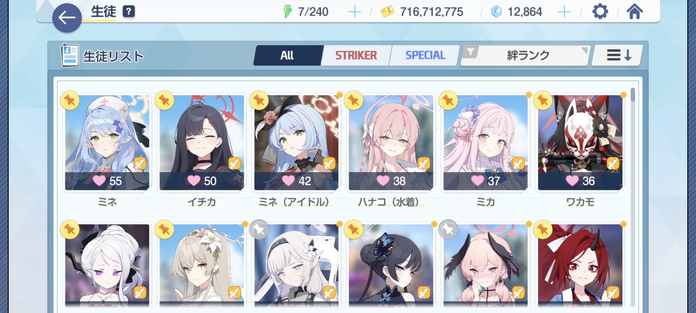Open the イチカ student card
The width and height of the screenshot is (696, 313).
click(x=202, y=143)
